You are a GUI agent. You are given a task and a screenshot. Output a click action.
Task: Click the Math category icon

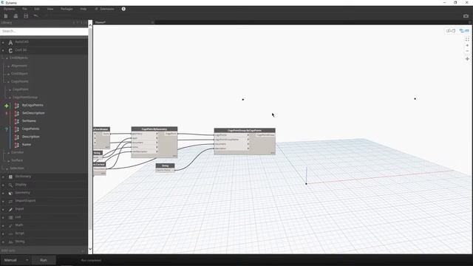[x=10, y=225]
